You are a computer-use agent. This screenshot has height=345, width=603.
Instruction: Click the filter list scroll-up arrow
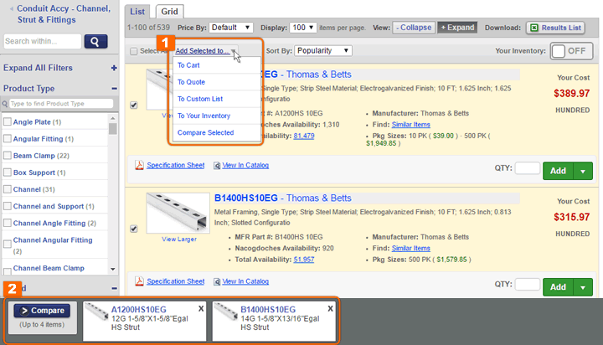pos(113,118)
